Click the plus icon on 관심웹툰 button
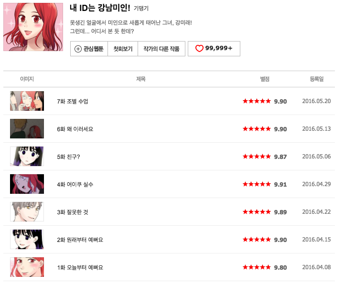 78,49
